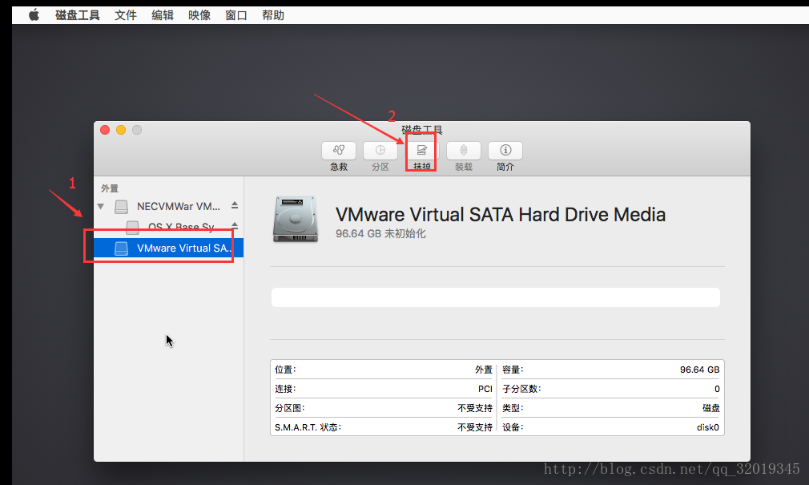The height and width of the screenshot is (485, 809).
Task: Click the 容量 value 96.64 GB
Action: click(x=699, y=370)
